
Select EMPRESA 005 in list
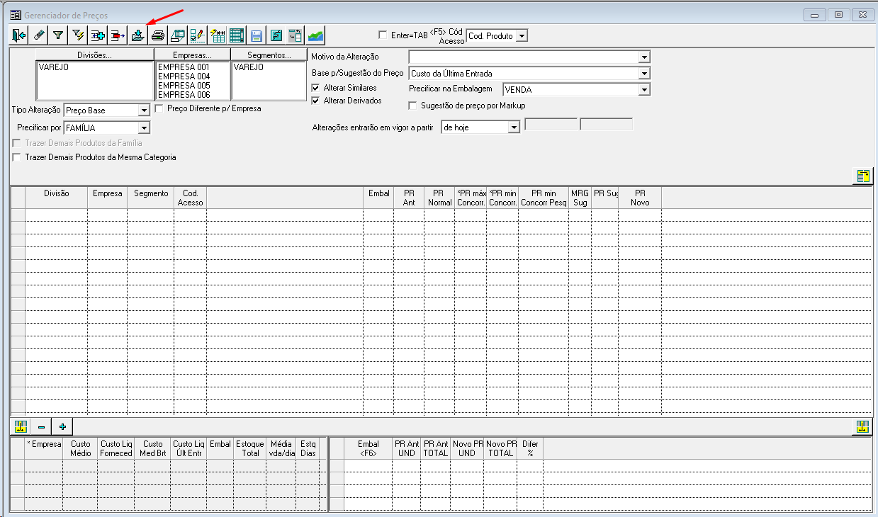(184, 86)
